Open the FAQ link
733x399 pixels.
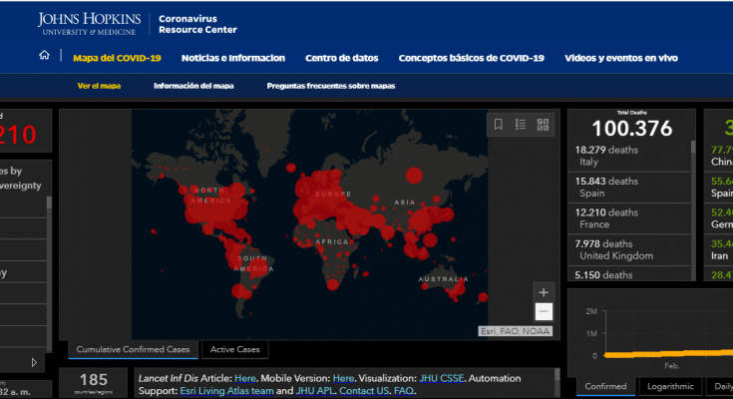click(x=404, y=391)
